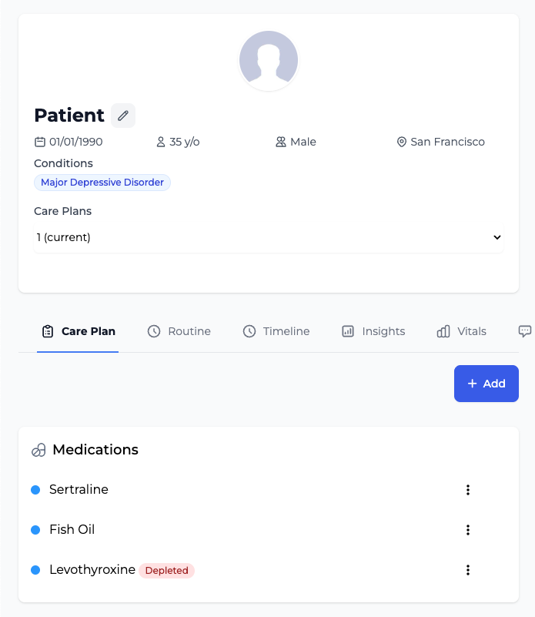Image resolution: width=535 pixels, height=617 pixels.
Task: Open the Sertraline three-dot options menu
Action: point(467,490)
